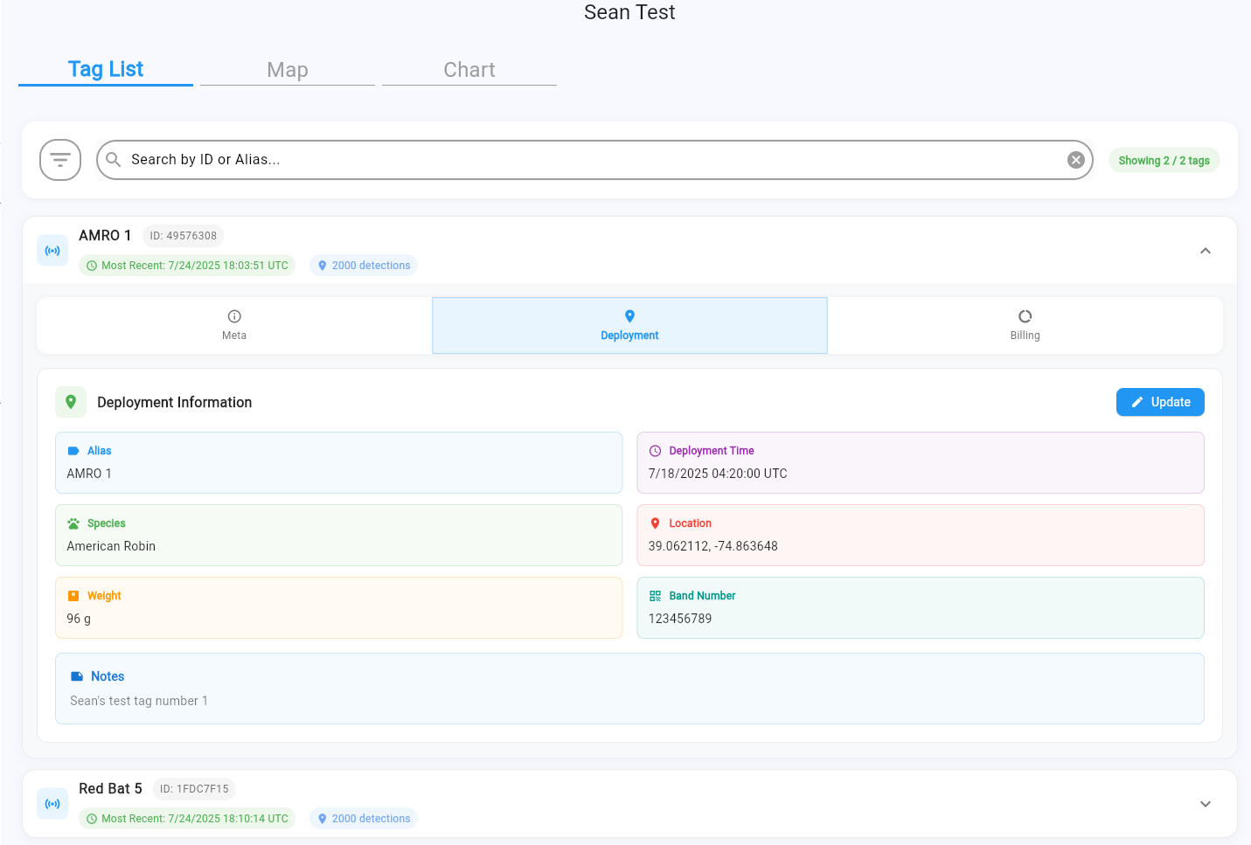Click the Deployment Information pin icon

[x=71, y=402]
